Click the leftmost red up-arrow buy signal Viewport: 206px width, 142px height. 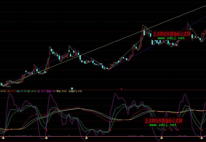6,130
